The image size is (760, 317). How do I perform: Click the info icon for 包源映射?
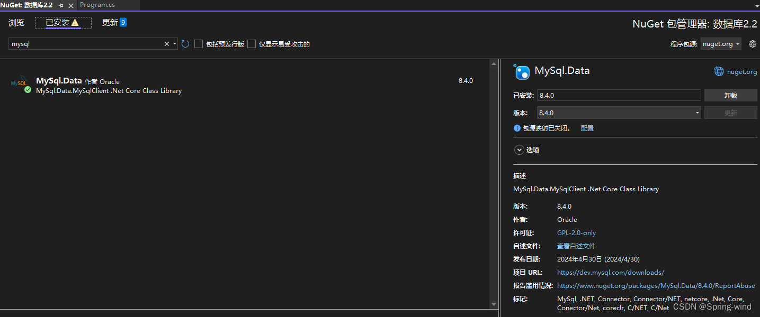tap(517, 128)
